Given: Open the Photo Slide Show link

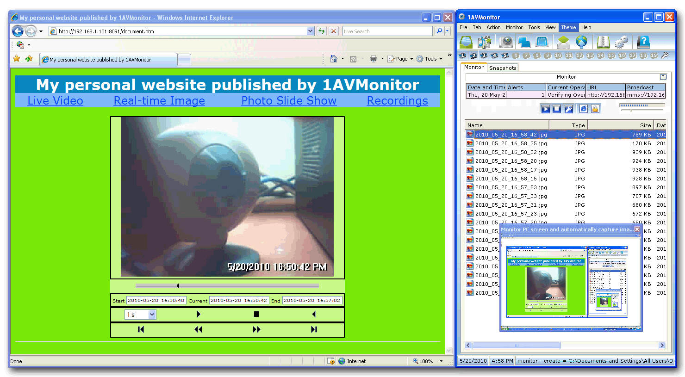Looking at the screenshot, I should [289, 100].
